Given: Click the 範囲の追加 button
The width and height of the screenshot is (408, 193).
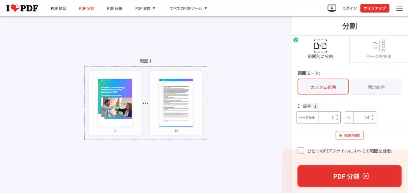Looking at the screenshot, I should point(350,135).
